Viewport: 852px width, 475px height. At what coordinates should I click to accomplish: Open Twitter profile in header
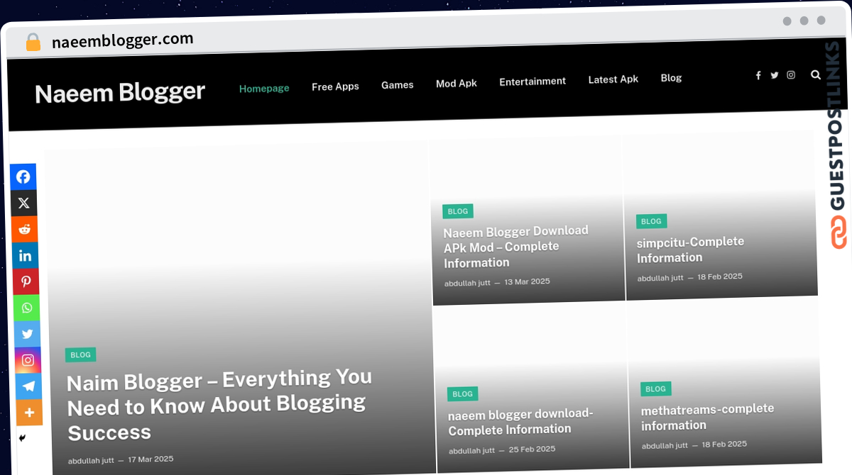(x=775, y=75)
